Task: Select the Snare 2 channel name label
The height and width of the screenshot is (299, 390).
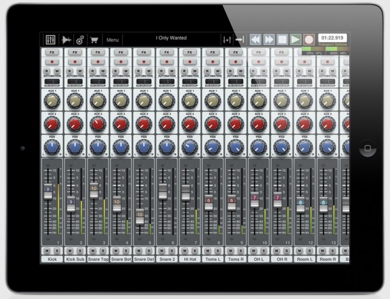Action: 167,259
